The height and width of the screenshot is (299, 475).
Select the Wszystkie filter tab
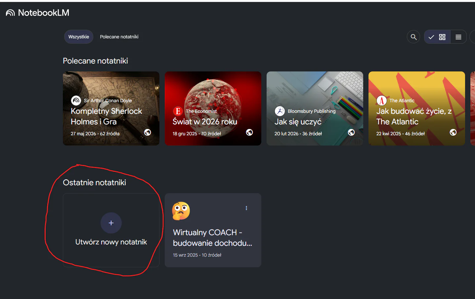(79, 37)
